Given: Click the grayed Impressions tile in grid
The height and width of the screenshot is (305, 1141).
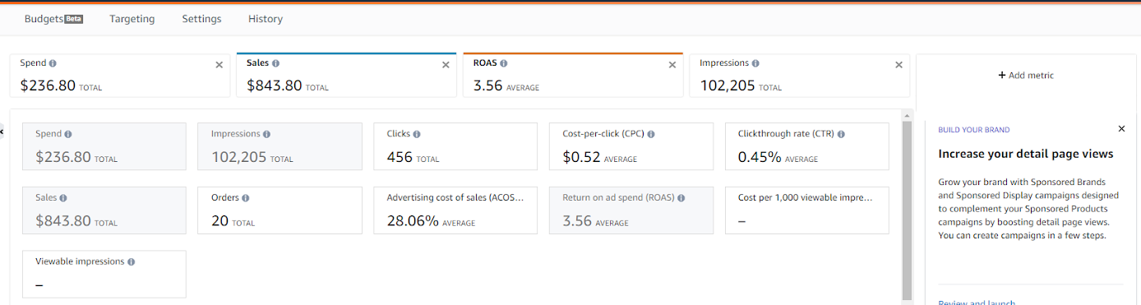Looking at the screenshot, I should point(280,146).
